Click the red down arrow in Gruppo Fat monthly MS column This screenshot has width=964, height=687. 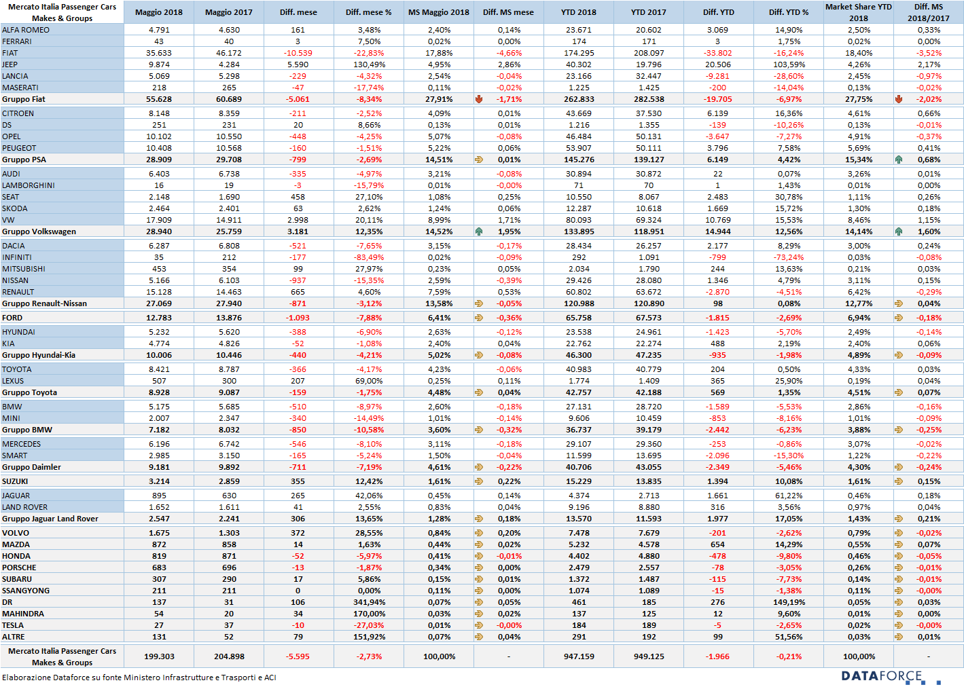pos(479,99)
